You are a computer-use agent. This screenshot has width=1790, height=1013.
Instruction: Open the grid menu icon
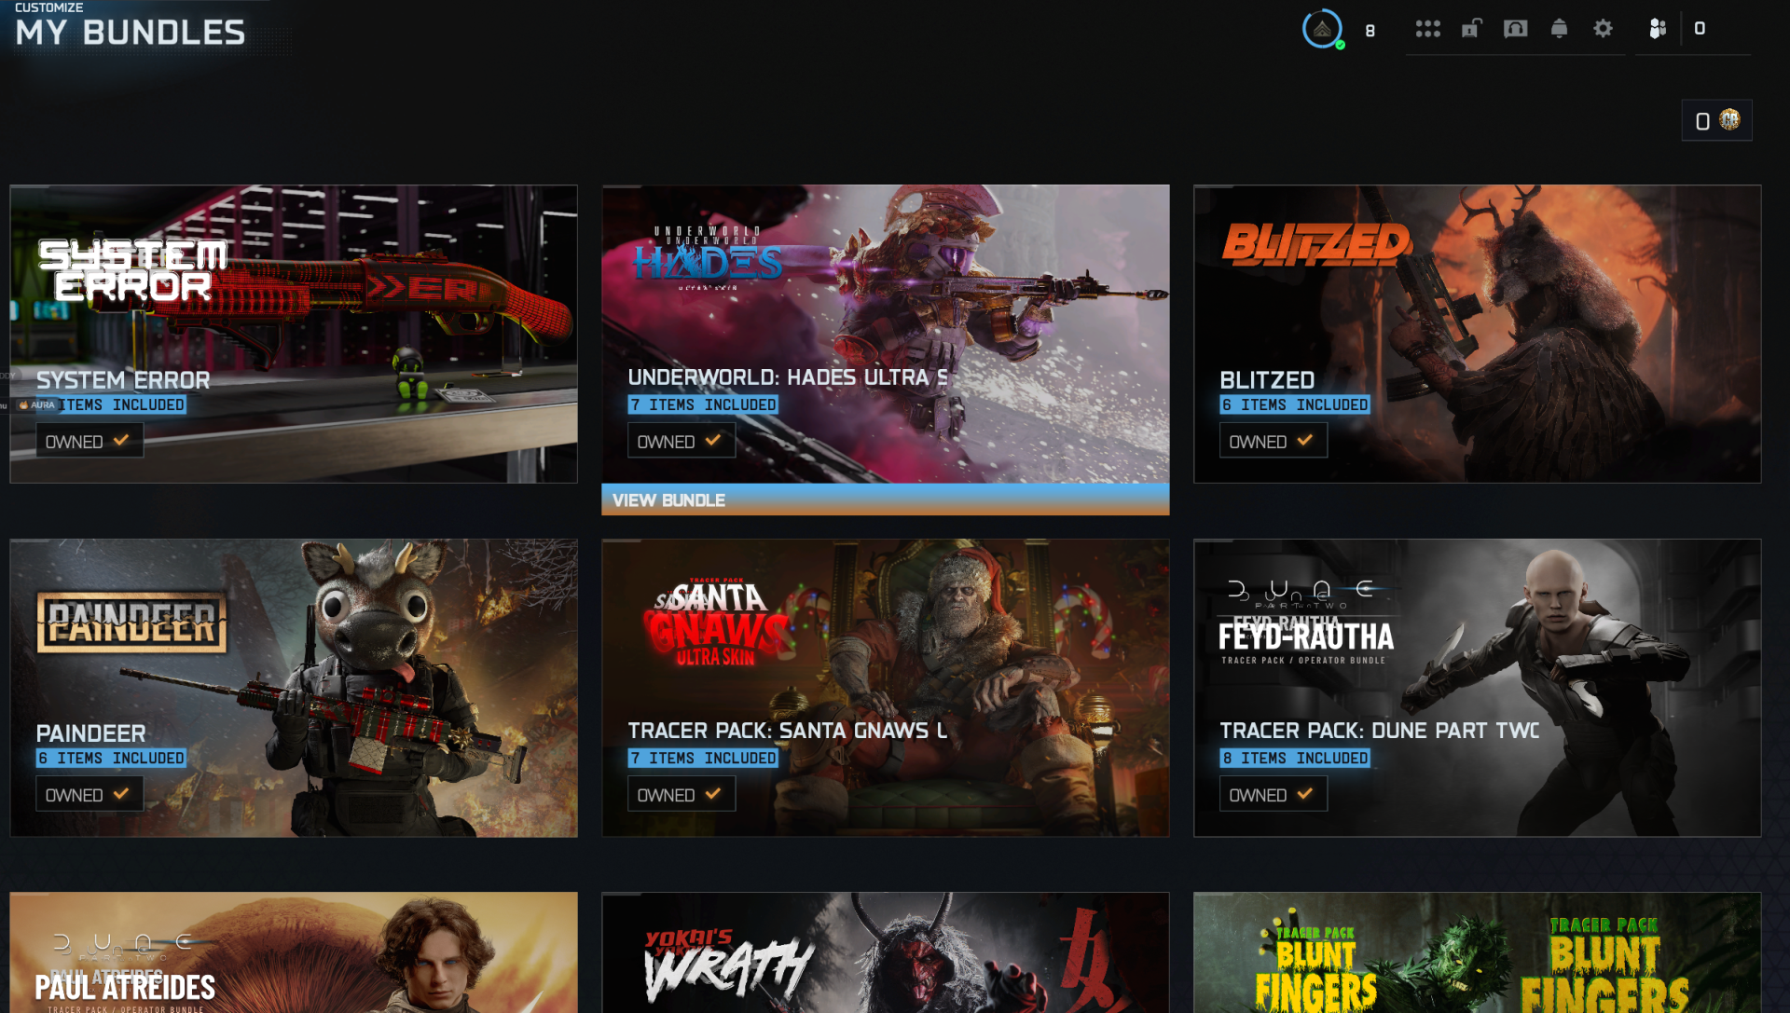point(1427,29)
